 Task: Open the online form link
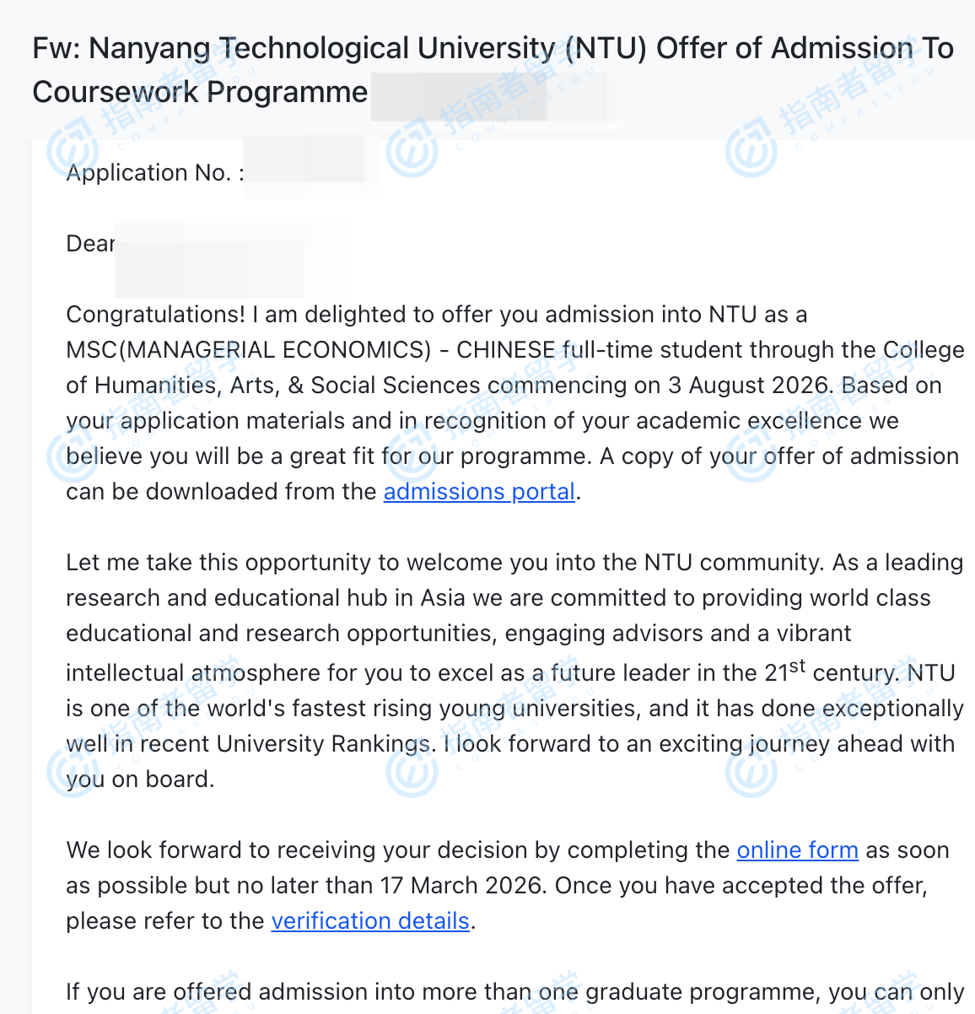797,850
